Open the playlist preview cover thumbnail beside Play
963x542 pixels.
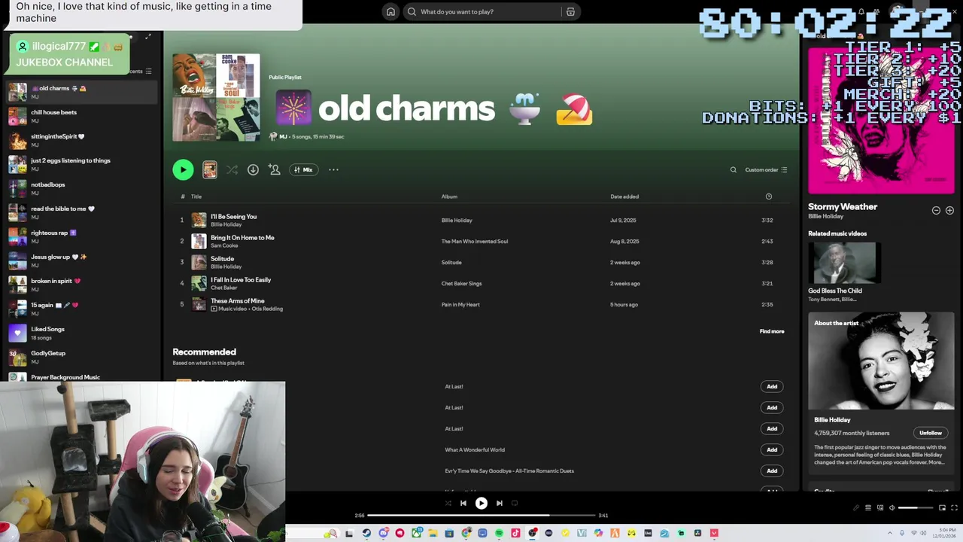(x=210, y=169)
